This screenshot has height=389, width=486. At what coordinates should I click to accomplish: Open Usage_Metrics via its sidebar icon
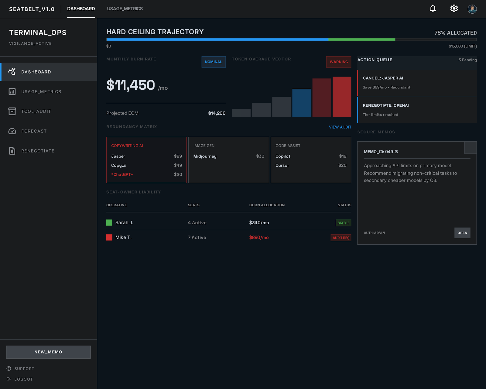[x=12, y=91]
